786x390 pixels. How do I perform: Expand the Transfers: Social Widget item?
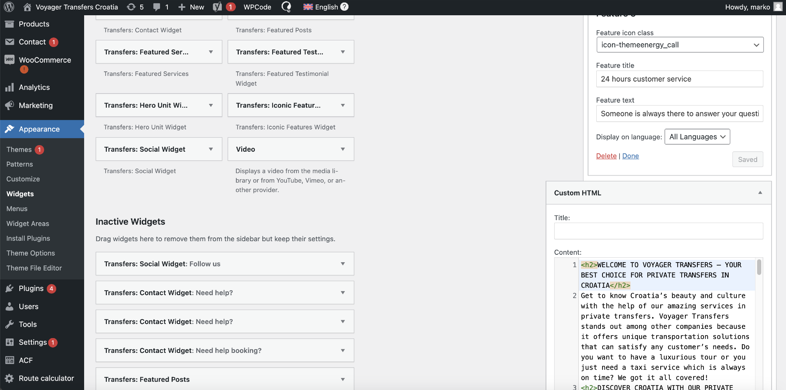click(211, 149)
